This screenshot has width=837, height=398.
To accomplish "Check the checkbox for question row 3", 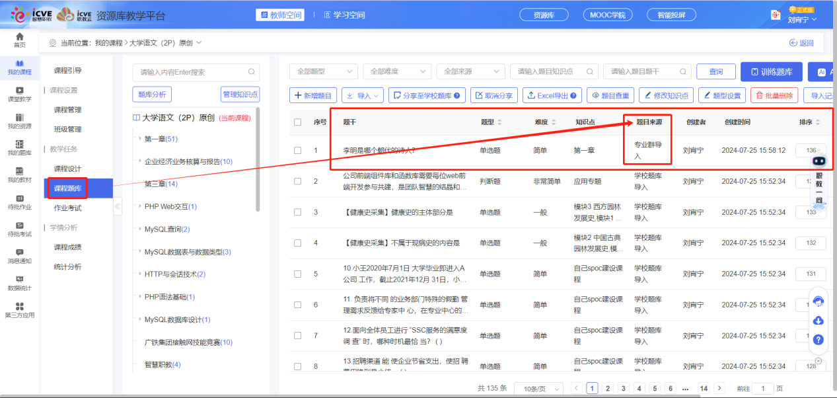I will point(298,212).
